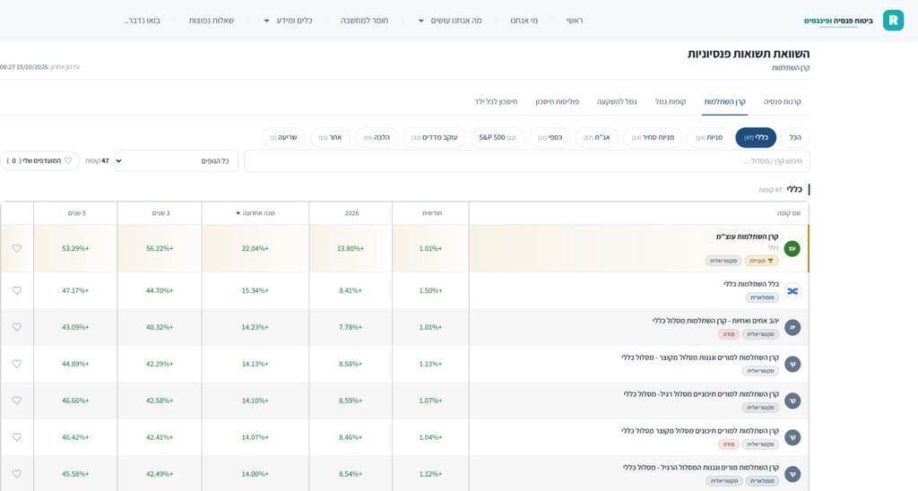Open מי אנחנו nav item
918x491 pixels.
[524, 21]
